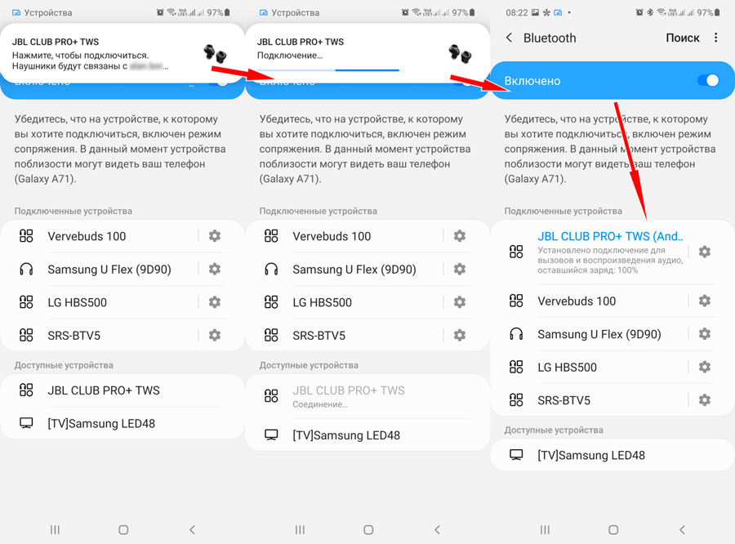Open Samsung U Flex settings gear, left screen
This screenshot has height=544, width=735.
(x=215, y=269)
